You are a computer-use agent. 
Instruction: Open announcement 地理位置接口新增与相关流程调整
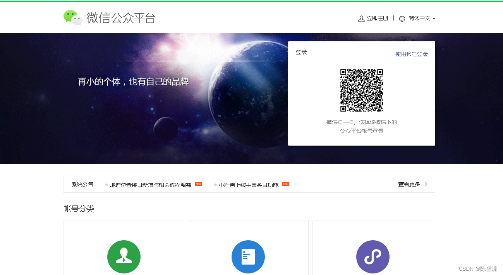pyautogui.click(x=151, y=185)
